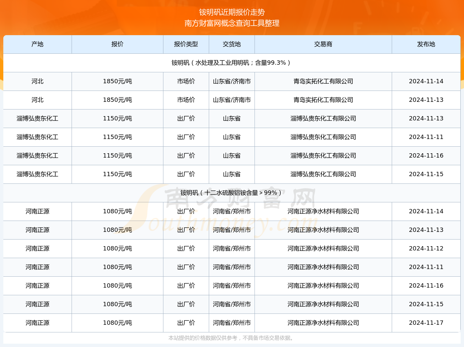
Task: Click date 2024-11-13 in the 河北 row
Action: [426, 100]
